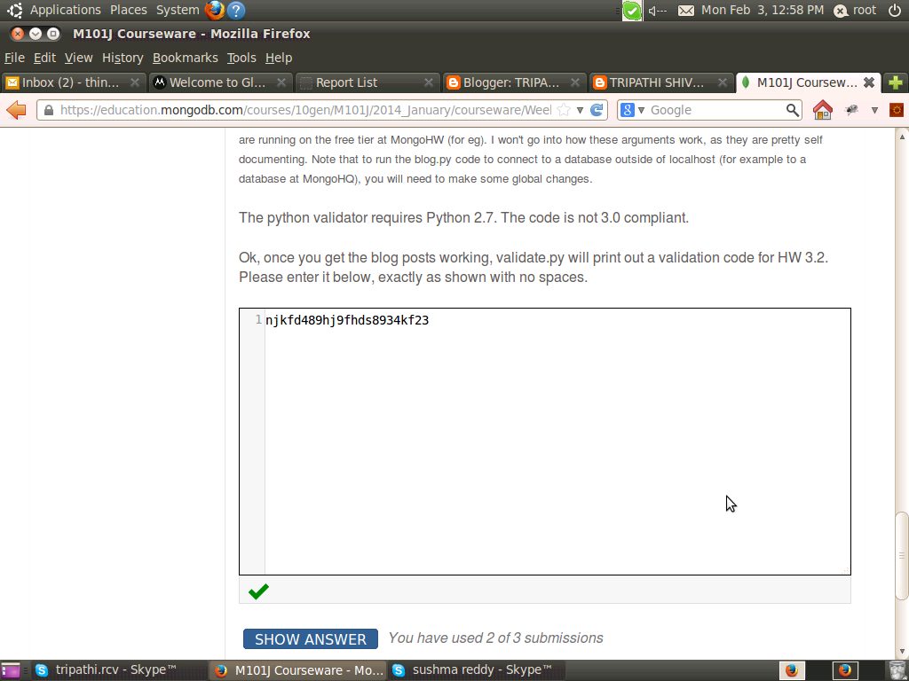
Task: Open sushma reddy Skype taskbar window
Action: tap(476, 670)
